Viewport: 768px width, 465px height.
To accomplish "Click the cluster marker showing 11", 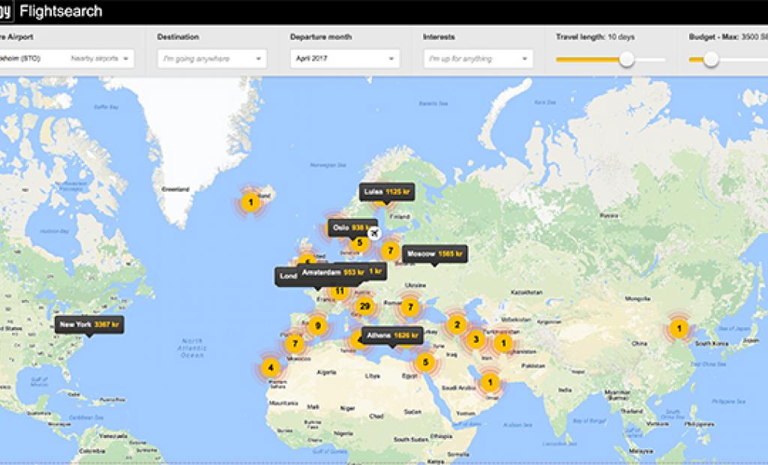I will [340, 290].
